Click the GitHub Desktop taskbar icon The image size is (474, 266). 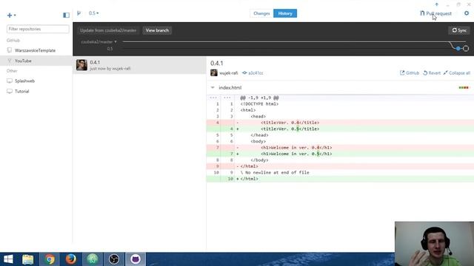tap(136, 259)
